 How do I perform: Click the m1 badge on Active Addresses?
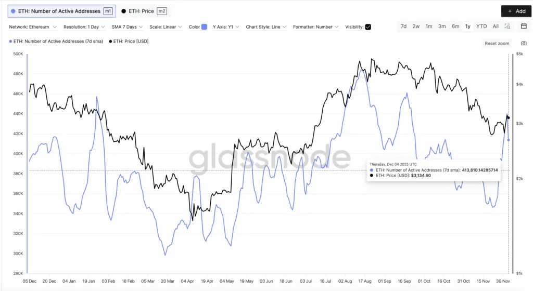(108, 11)
